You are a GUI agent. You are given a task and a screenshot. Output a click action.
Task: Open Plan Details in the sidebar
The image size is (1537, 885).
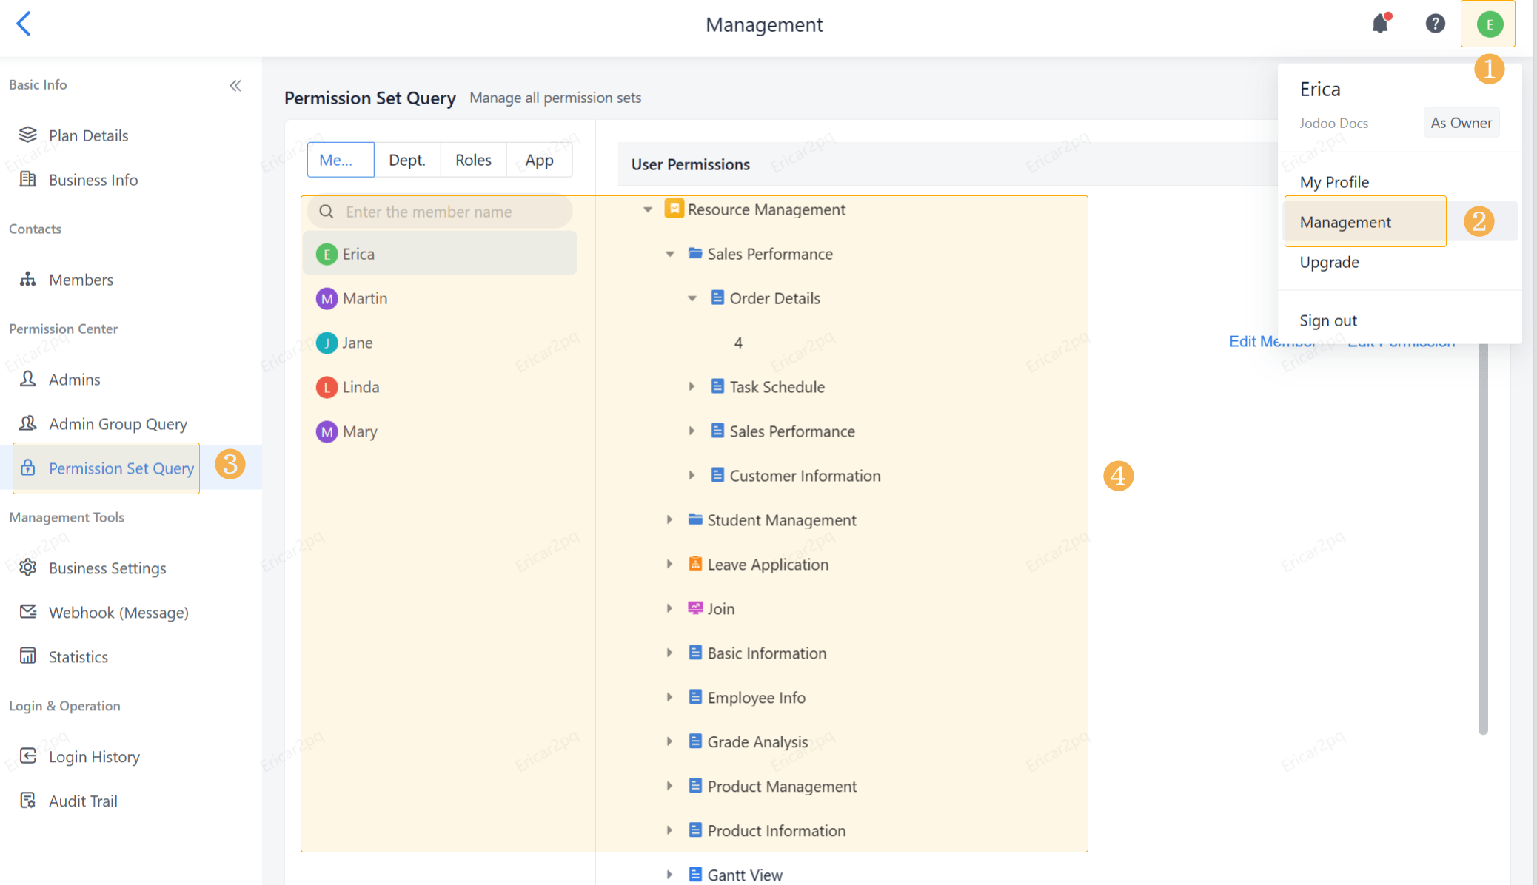88,135
